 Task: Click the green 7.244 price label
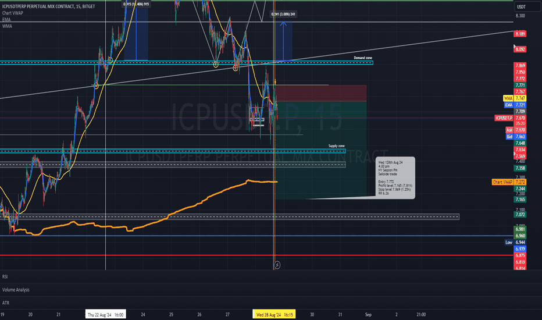(520, 189)
